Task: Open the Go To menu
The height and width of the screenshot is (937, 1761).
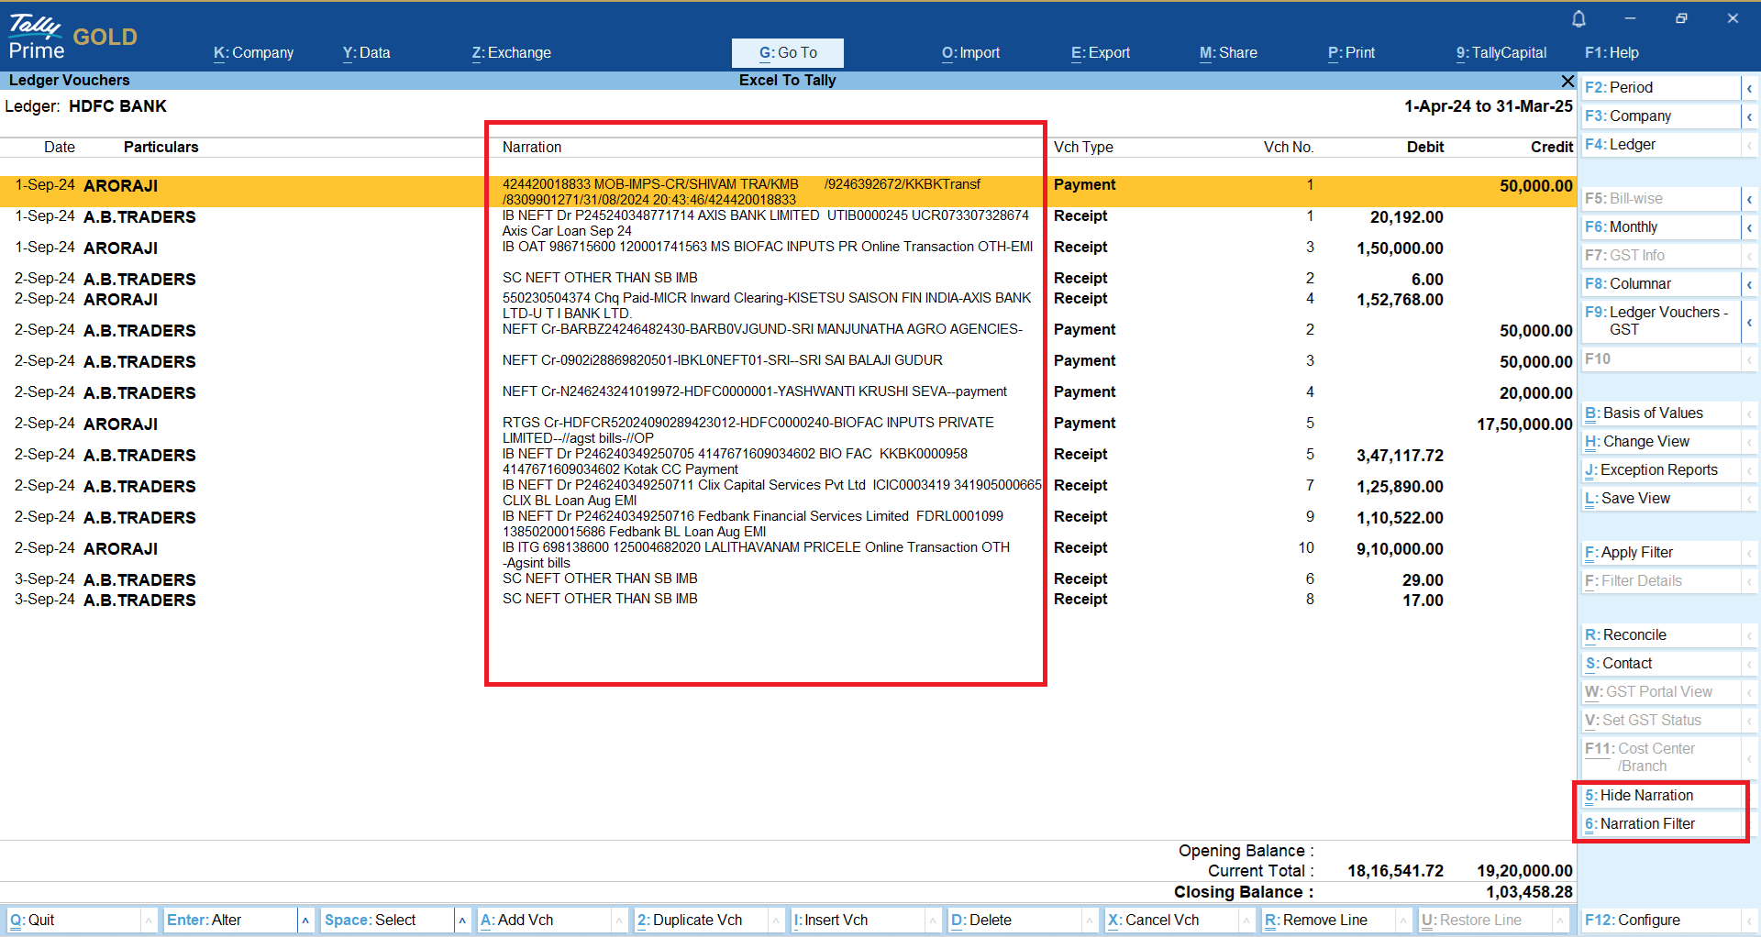Action: (x=787, y=53)
